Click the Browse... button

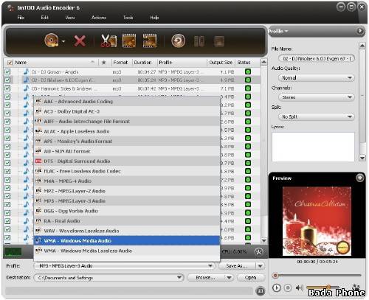coord(206,278)
